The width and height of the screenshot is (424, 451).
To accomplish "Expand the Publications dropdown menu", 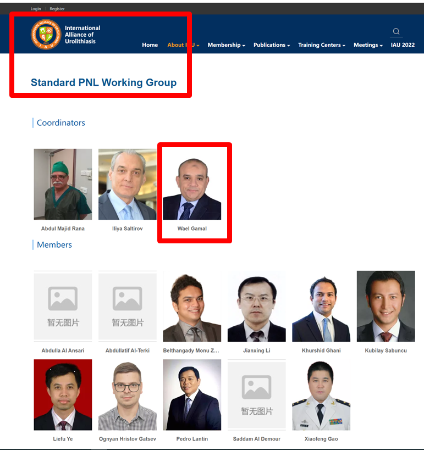I will (x=272, y=45).
